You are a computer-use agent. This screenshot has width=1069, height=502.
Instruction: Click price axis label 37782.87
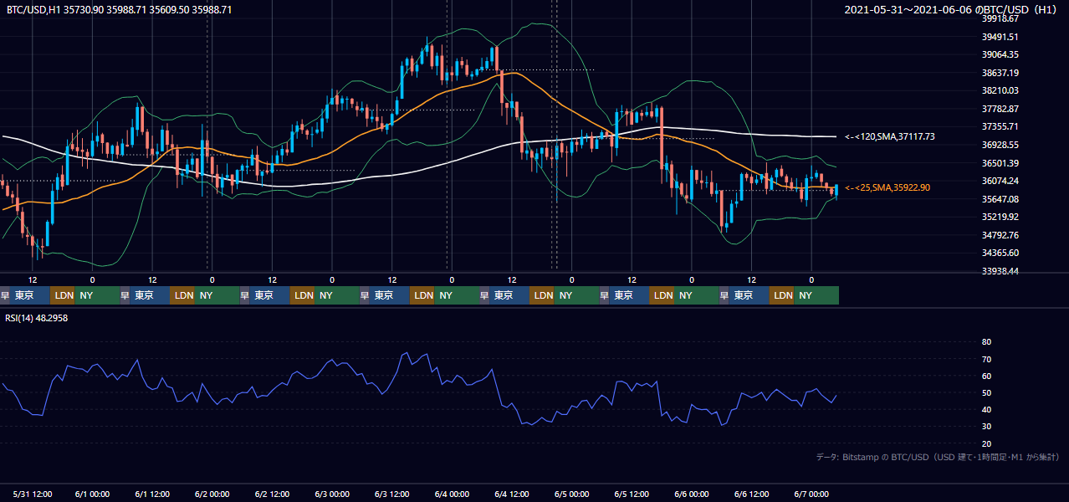pos(1000,109)
